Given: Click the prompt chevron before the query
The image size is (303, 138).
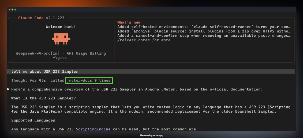Looking at the screenshot, I should point(8,72).
